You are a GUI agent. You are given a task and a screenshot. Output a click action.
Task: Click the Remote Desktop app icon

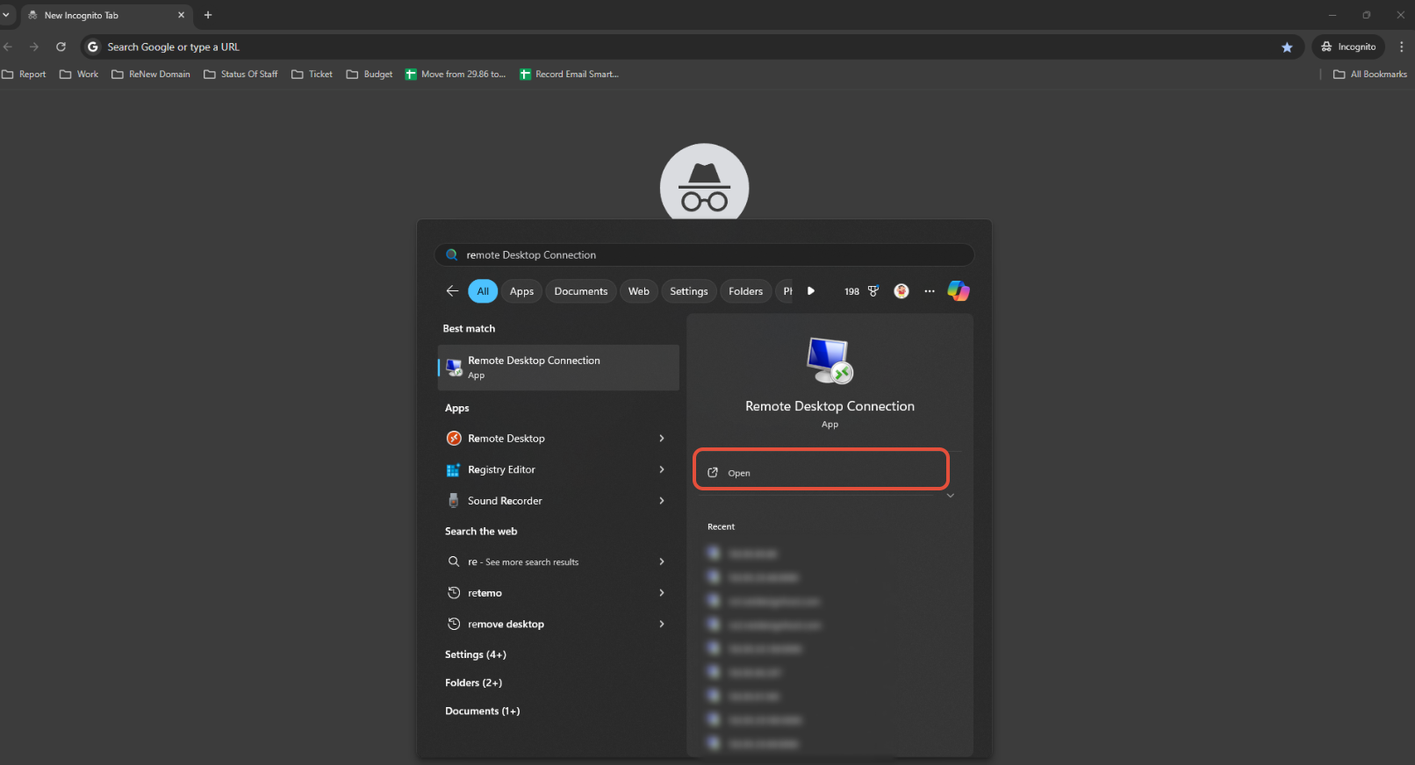point(454,439)
